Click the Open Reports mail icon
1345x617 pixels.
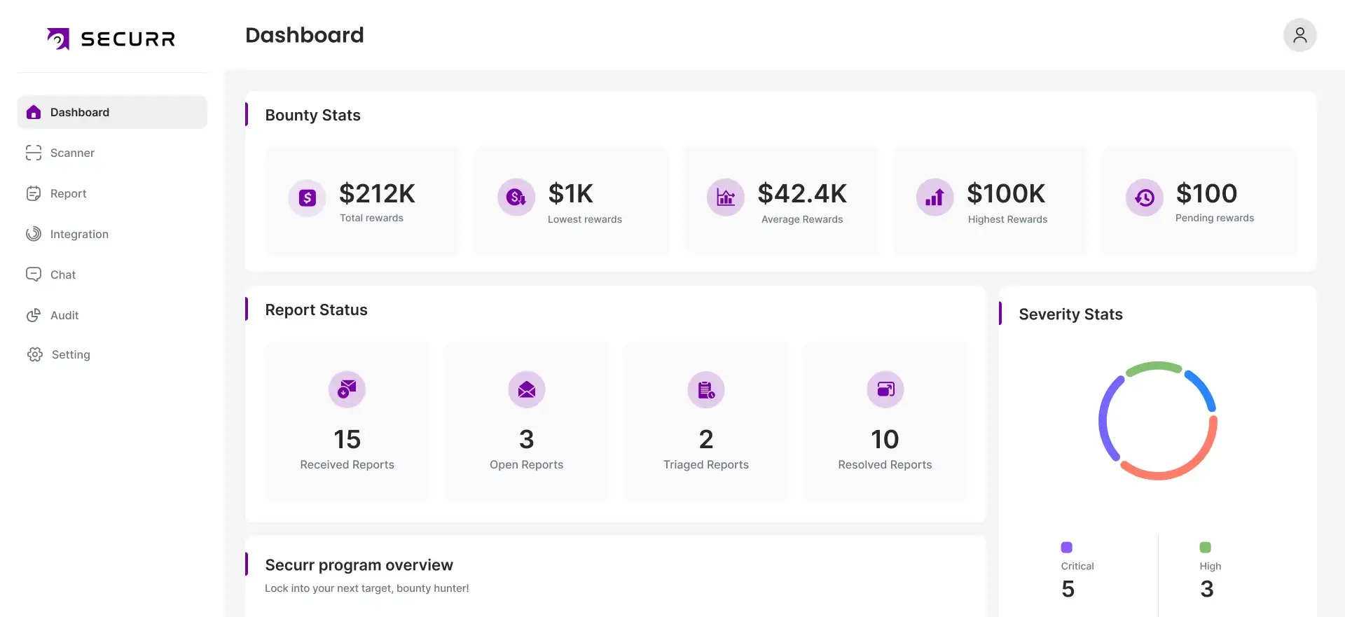[527, 389]
